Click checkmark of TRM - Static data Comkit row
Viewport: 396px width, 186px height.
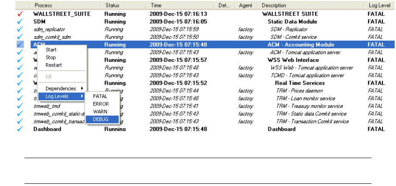[x=20, y=114]
